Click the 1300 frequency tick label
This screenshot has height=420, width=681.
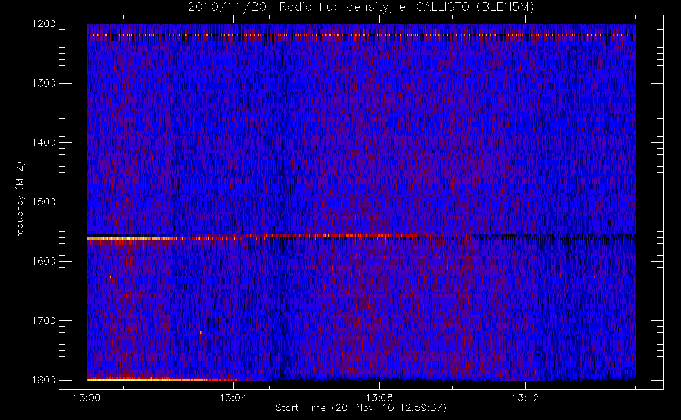coord(44,83)
